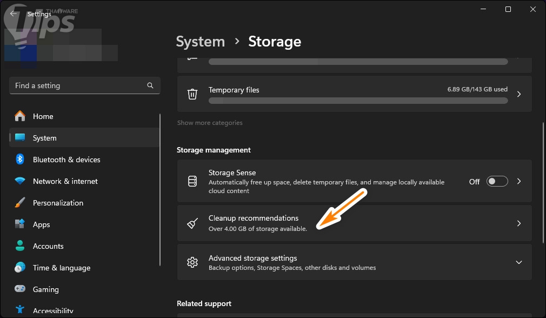The width and height of the screenshot is (546, 318).
Task: Open Accessibility settings in sidebar
Action: [52, 311]
